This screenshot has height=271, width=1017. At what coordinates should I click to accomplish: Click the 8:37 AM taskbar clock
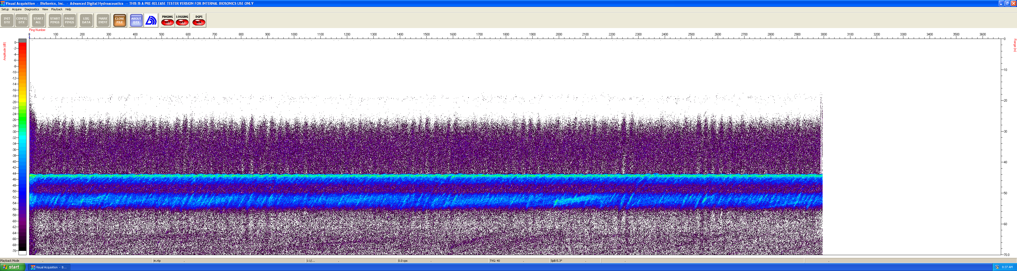1007,267
